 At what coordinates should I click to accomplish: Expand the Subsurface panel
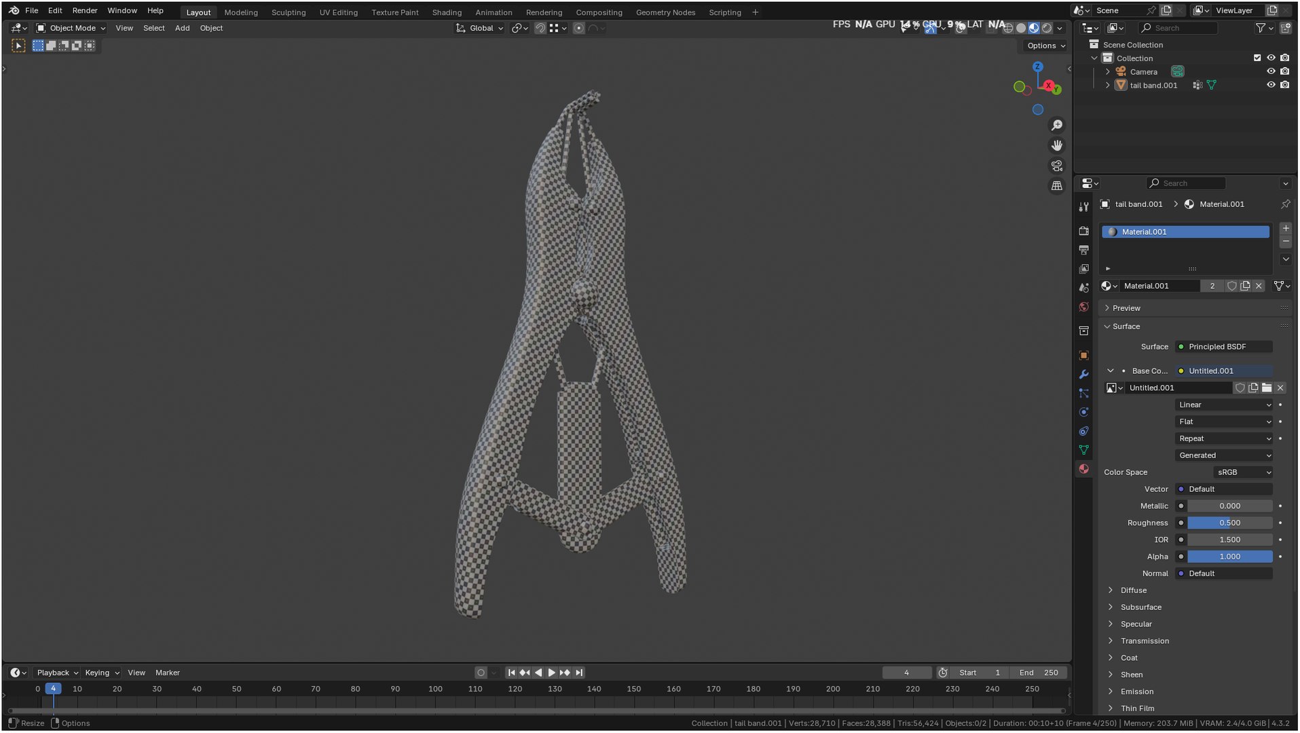(1140, 607)
